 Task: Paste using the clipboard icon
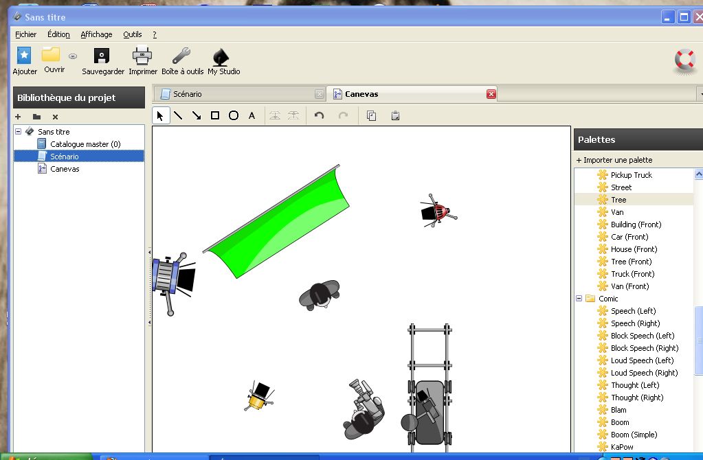[395, 115]
